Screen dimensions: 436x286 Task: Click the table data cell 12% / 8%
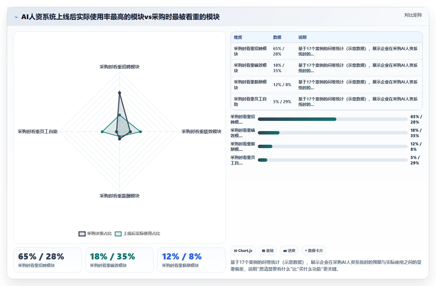pos(282,85)
